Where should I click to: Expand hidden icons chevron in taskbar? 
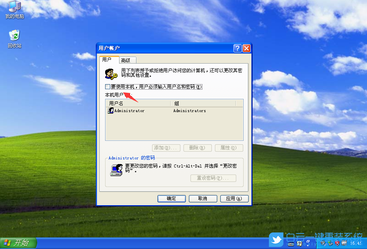(x=308, y=244)
